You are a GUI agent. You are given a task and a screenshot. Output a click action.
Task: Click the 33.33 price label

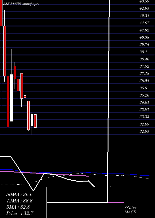click(x=144, y=117)
